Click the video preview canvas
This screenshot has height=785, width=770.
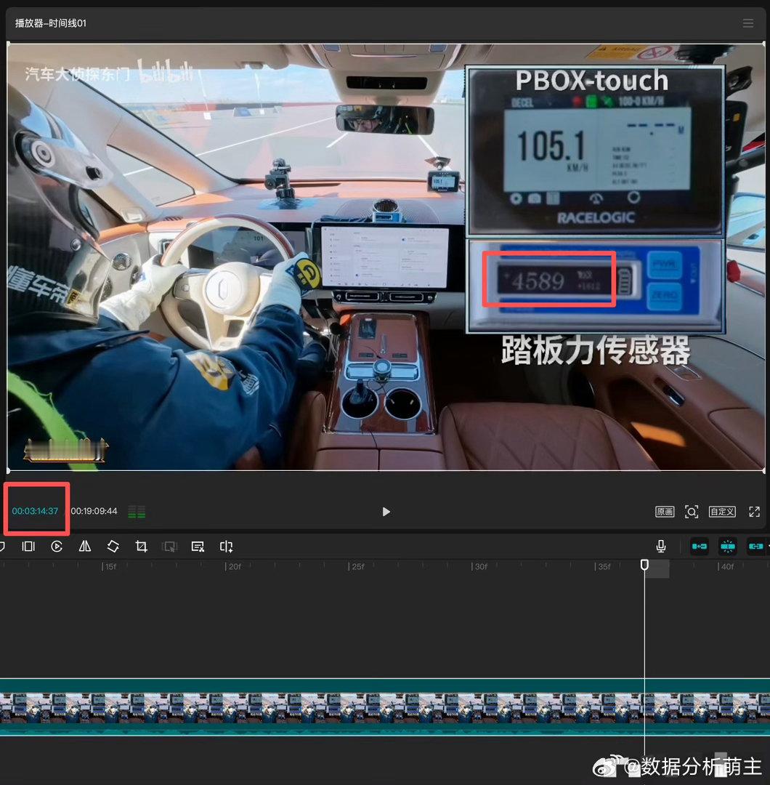[386, 257]
